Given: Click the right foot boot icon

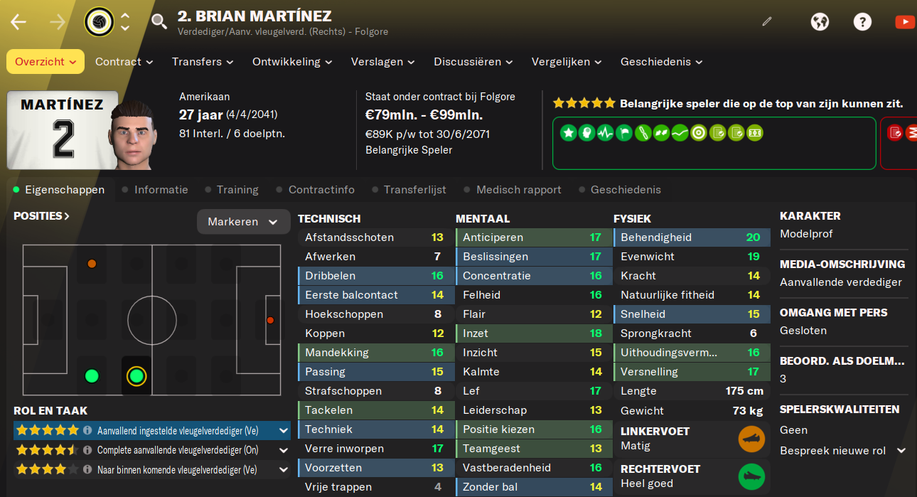Looking at the screenshot, I should [751, 476].
